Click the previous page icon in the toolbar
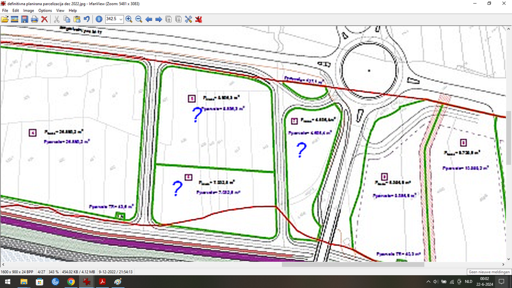The height and width of the screenshot is (288, 512). coord(169,19)
